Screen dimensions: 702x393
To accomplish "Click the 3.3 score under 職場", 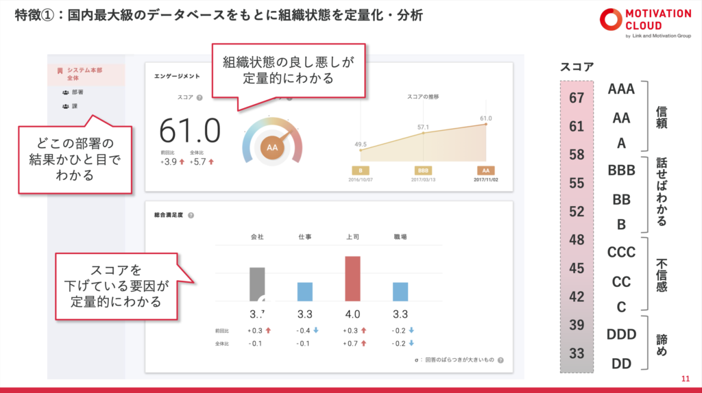I will pyautogui.click(x=400, y=314).
